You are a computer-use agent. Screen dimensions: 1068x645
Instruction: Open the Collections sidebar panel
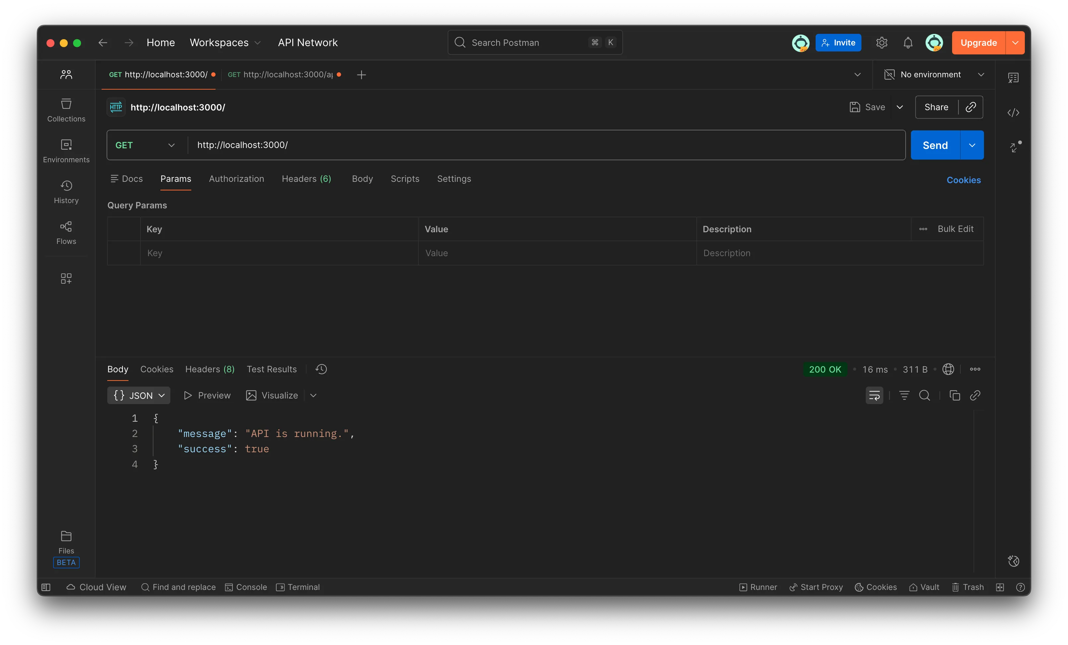[x=66, y=110]
